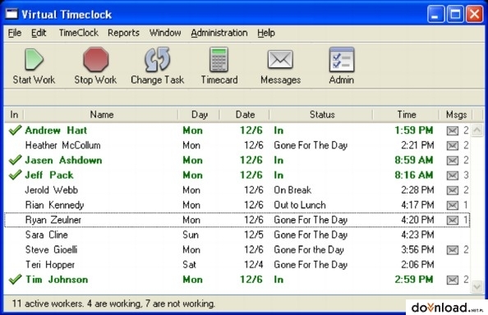Open the Admin checklist icon
488x315 pixels.
click(342, 59)
